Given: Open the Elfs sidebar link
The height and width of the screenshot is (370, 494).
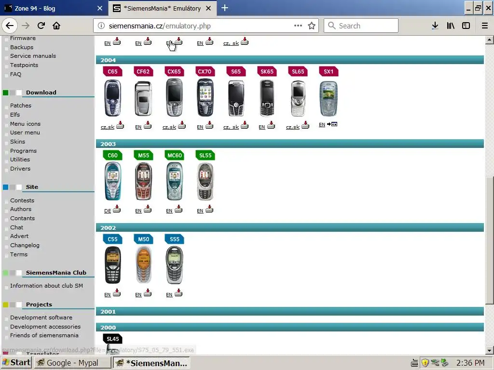Looking at the screenshot, I should click(15, 115).
